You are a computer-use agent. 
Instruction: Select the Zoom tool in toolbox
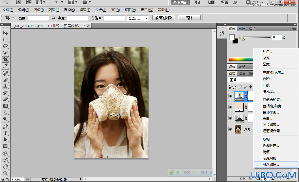[x=5, y=173]
